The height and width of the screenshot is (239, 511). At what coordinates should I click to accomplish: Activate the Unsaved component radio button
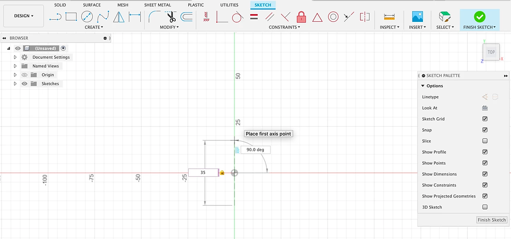(63, 48)
